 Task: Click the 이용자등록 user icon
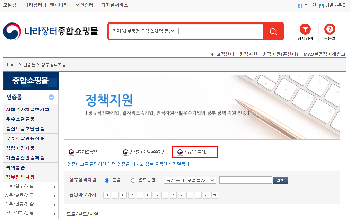[x=321, y=6]
